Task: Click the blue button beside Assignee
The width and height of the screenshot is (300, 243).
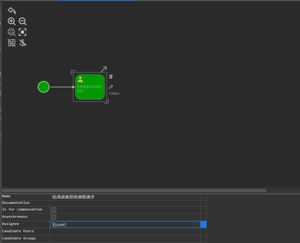Action: 203,225
